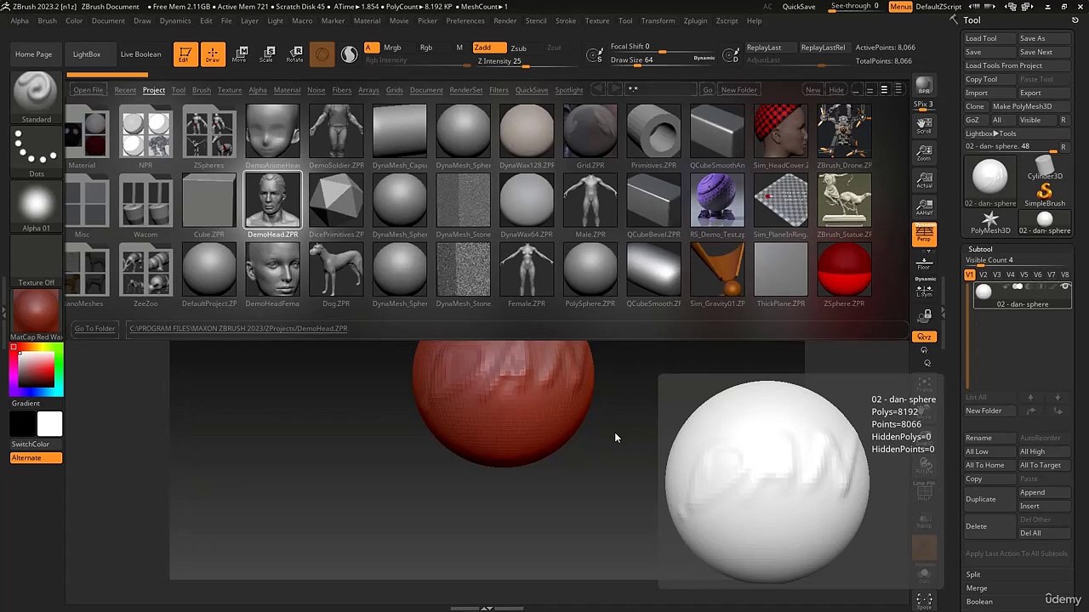1089x612 pixels.
Task: Open the Dots stroke selector
Action: click(36, 153)
